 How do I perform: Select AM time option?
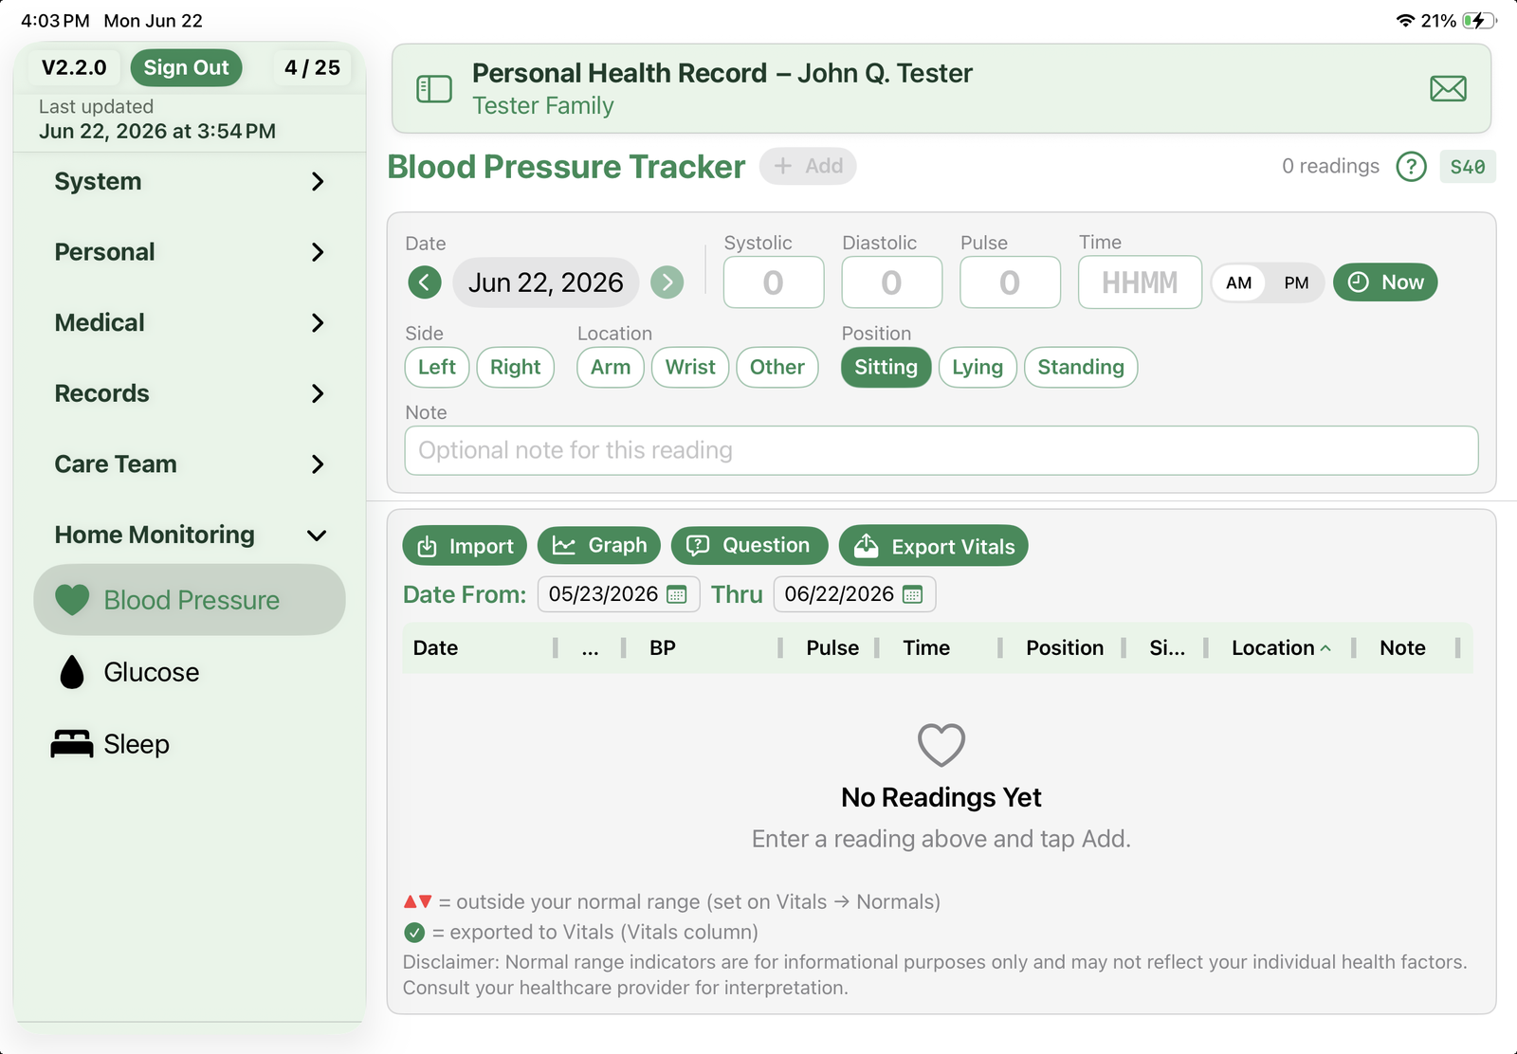[x=1239, y=282]
